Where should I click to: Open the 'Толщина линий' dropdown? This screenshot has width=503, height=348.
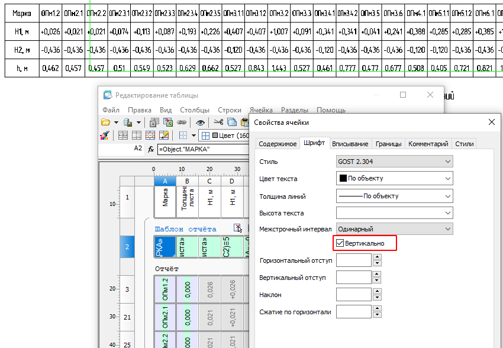395,196
